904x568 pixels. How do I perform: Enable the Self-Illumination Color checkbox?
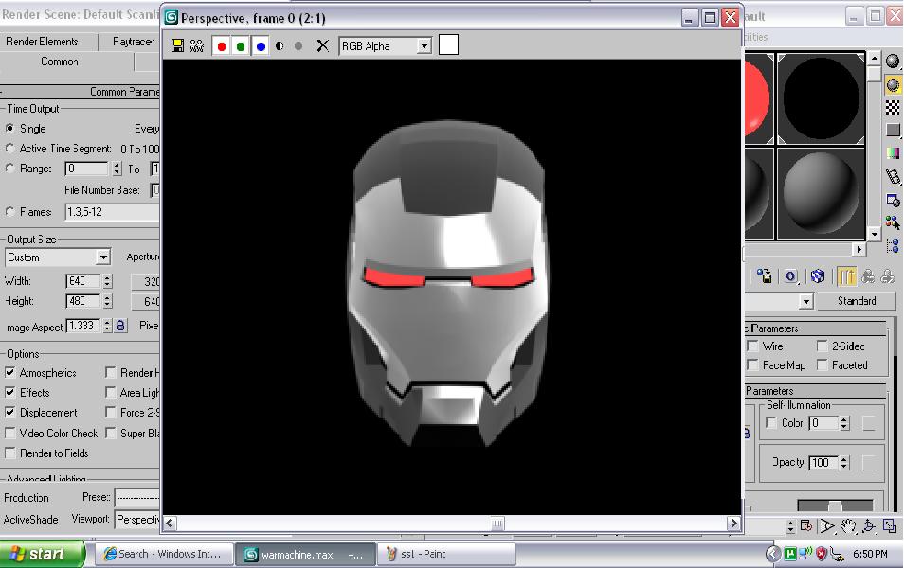coord(770,423)
